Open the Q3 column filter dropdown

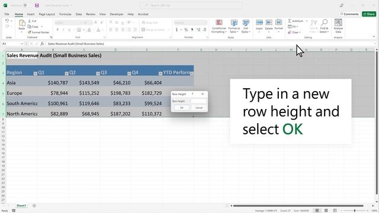click(x=129, y=73)
